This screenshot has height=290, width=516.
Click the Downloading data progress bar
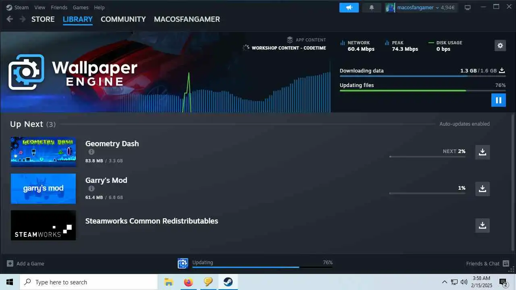[x=422, y=76]
